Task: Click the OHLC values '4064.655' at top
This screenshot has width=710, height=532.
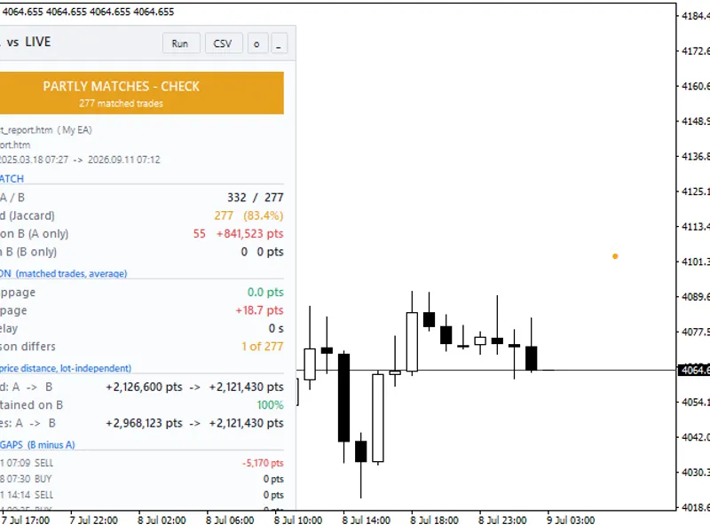Action: (x=88, y=12)
